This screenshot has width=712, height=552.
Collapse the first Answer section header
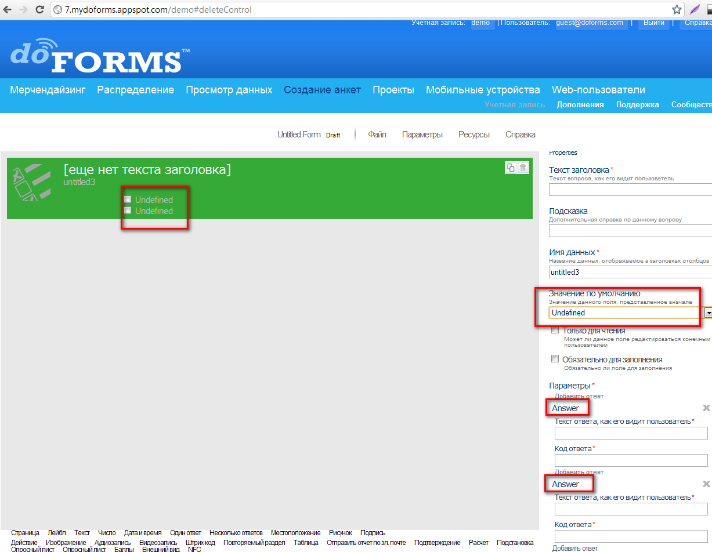[566, 408]
